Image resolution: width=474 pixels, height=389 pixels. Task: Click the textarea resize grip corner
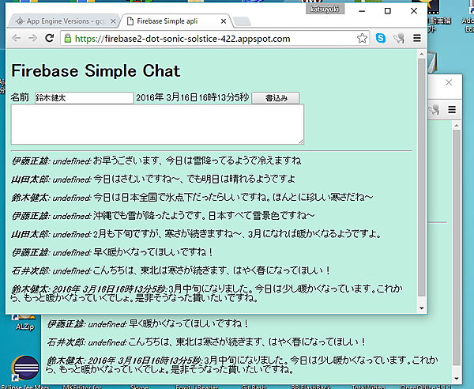pyautogui.click(x=302, y=142)
